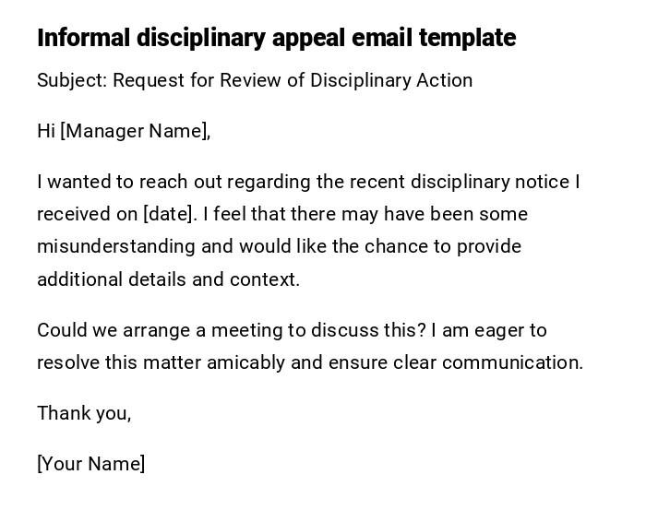Click the word 'template' in the heading
The width and height of the screenshot is (646, 522).
tap(467, 38)
